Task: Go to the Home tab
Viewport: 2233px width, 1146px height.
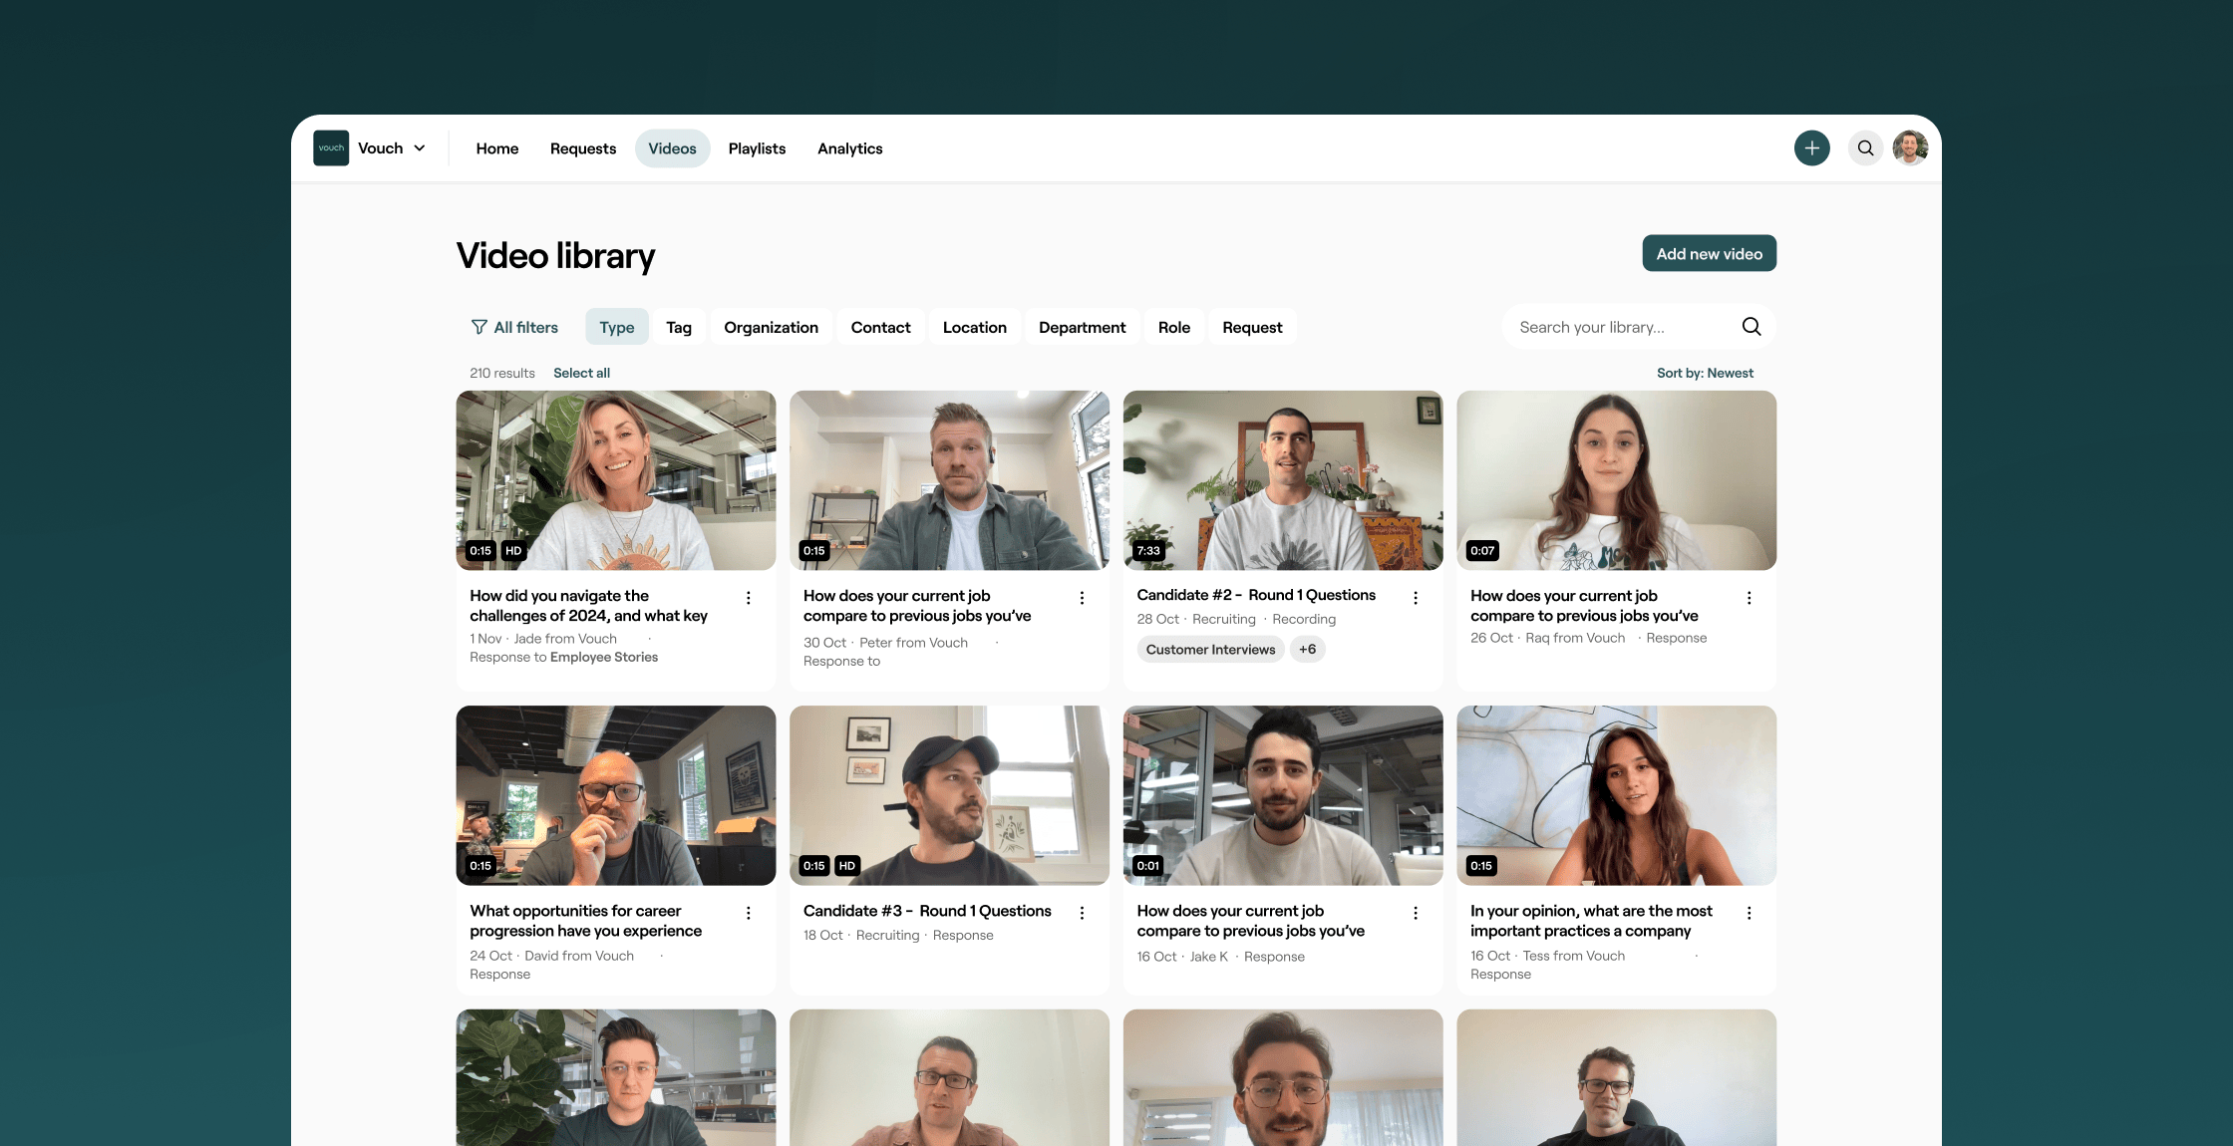Action: tap(497, 148)
